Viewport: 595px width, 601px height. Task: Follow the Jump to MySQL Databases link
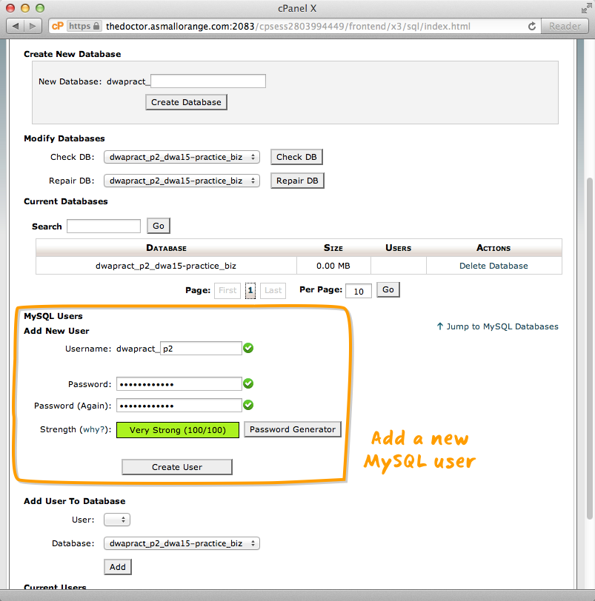(497, 326)
